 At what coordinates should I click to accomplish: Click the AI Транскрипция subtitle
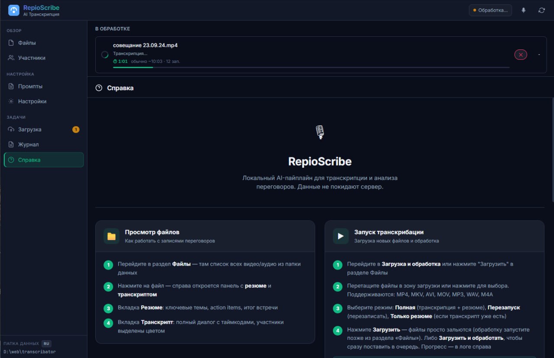(x=42, y=15)
